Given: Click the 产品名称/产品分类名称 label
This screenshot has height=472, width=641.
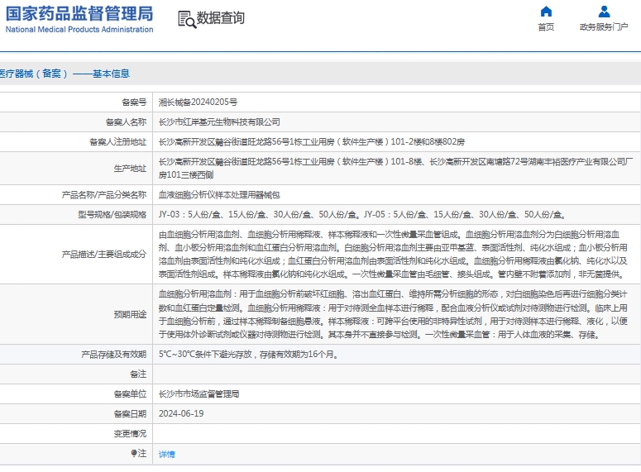Looking at the screenshot, I should pyautogui.click(x=104, y=195).
